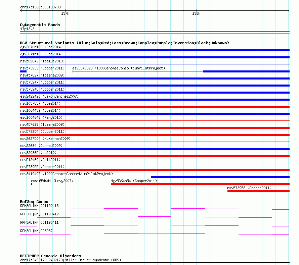
Task: Open dgv5364n54 (Cooper2011) variant label
Action: 134,181
